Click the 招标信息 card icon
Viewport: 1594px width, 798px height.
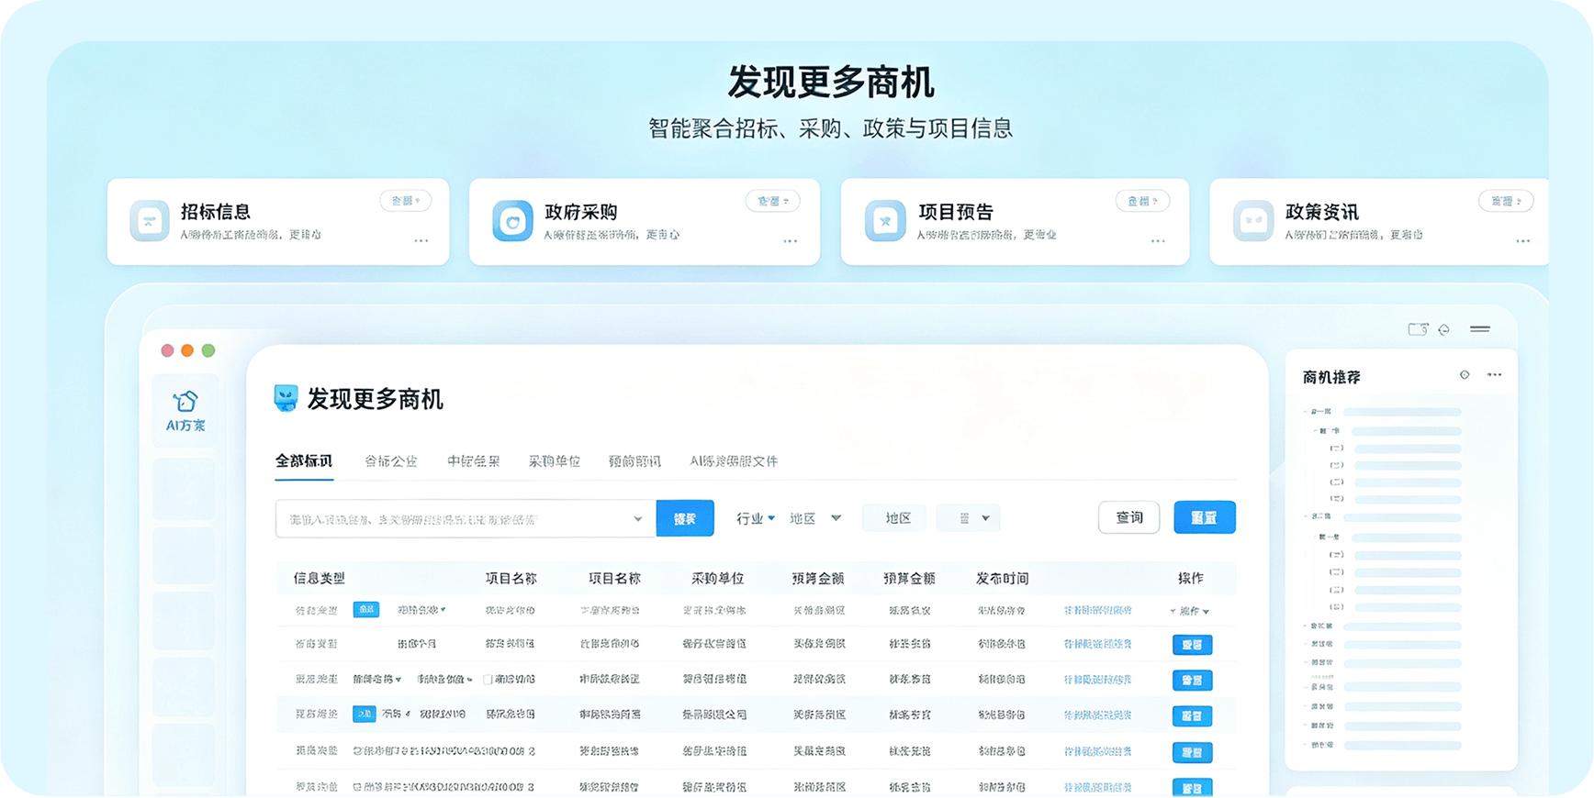pos(149,221)
